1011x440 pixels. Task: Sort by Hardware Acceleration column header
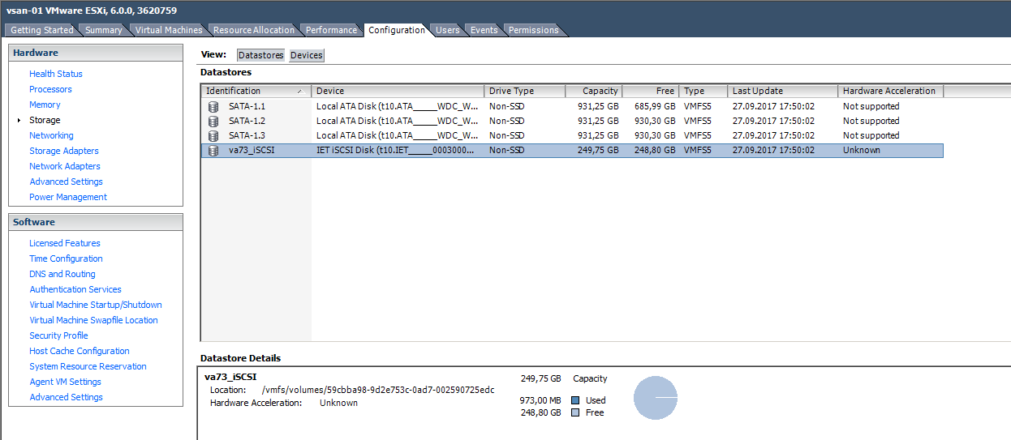[x=890, y=91]
